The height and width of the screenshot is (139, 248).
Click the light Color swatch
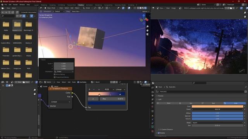(x=217, y=107)
